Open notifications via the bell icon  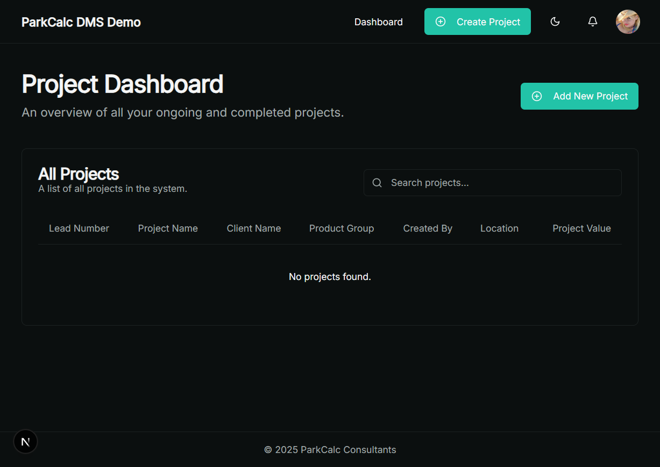pyautogui.click(x=592, y=21)
